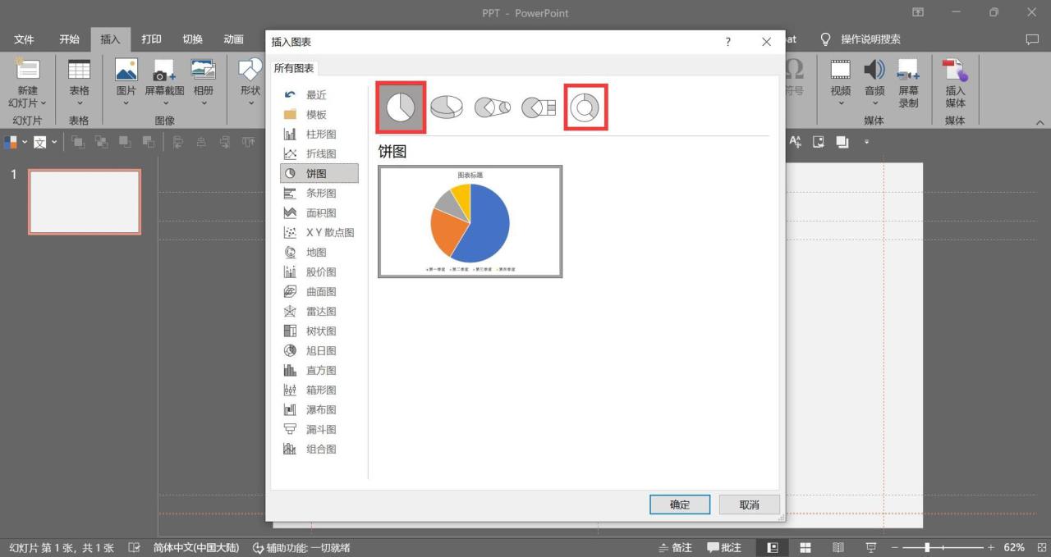Switch to 切换 ribbon tab
The image size is (1051, 557).
(192, 39)
